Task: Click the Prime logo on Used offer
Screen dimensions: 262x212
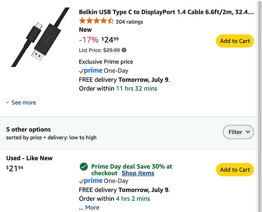Action: coord(91,181)
